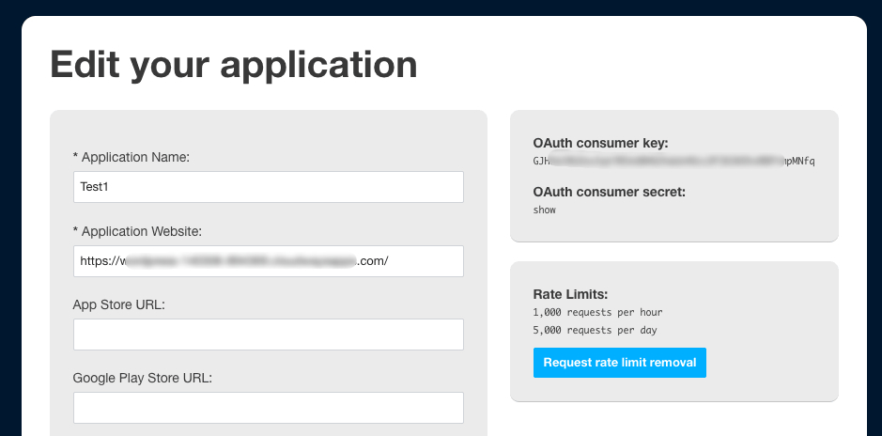882x436 pixels.
Task: Click the "* Application Website:" label
Action: [x=137, y=232]
